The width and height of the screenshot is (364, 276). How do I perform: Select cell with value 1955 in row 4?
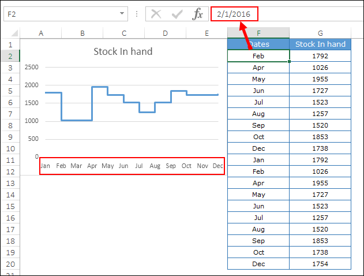click(x=320, y=79)
